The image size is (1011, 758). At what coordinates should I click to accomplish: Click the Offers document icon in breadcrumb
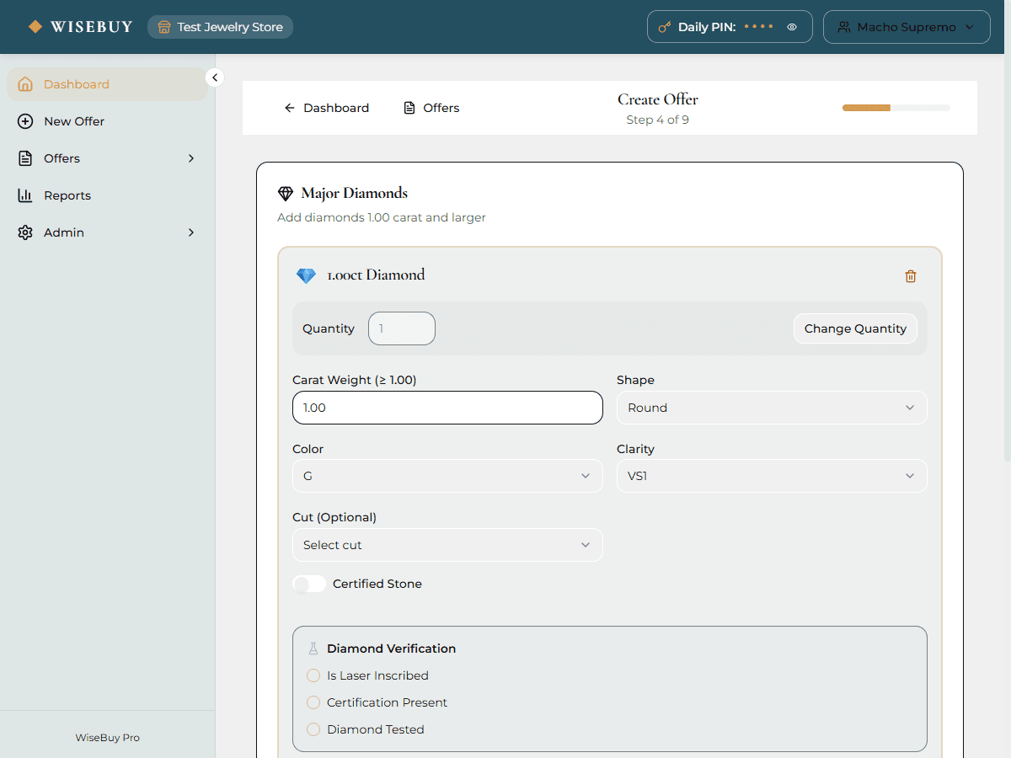tap(409, 108)
